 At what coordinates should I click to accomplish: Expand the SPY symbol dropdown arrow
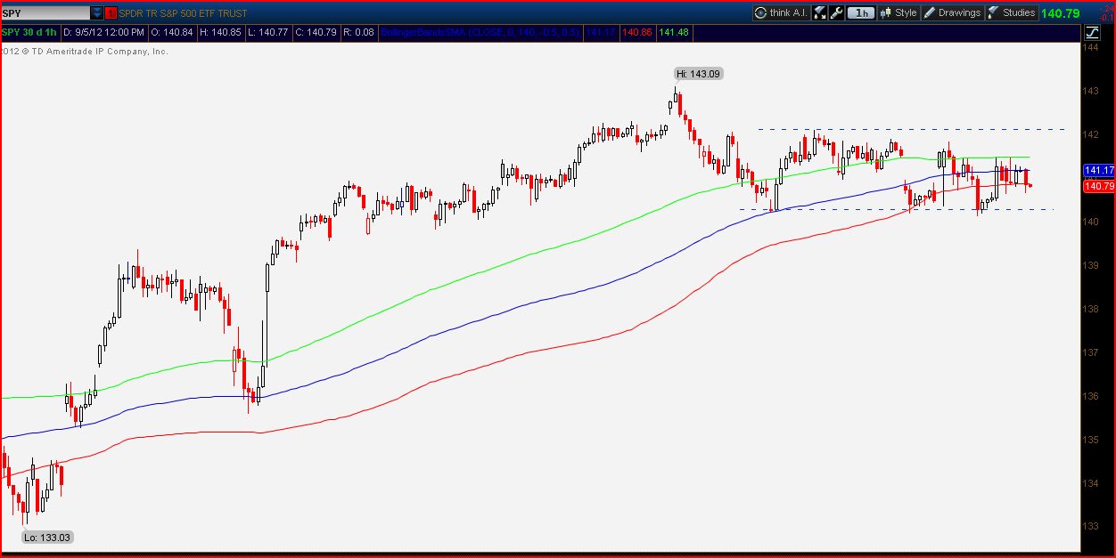96,13
